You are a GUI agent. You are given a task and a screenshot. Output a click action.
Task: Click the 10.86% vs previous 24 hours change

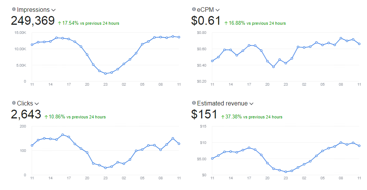[x=75, y=117]
